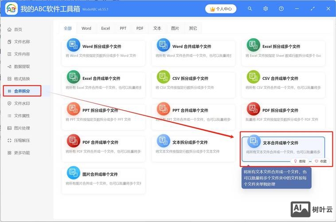Click the PPT 合并成单个文件 icon
This screenshot has height=222, width=336.
pyautogui.click(x=163, y=109)
